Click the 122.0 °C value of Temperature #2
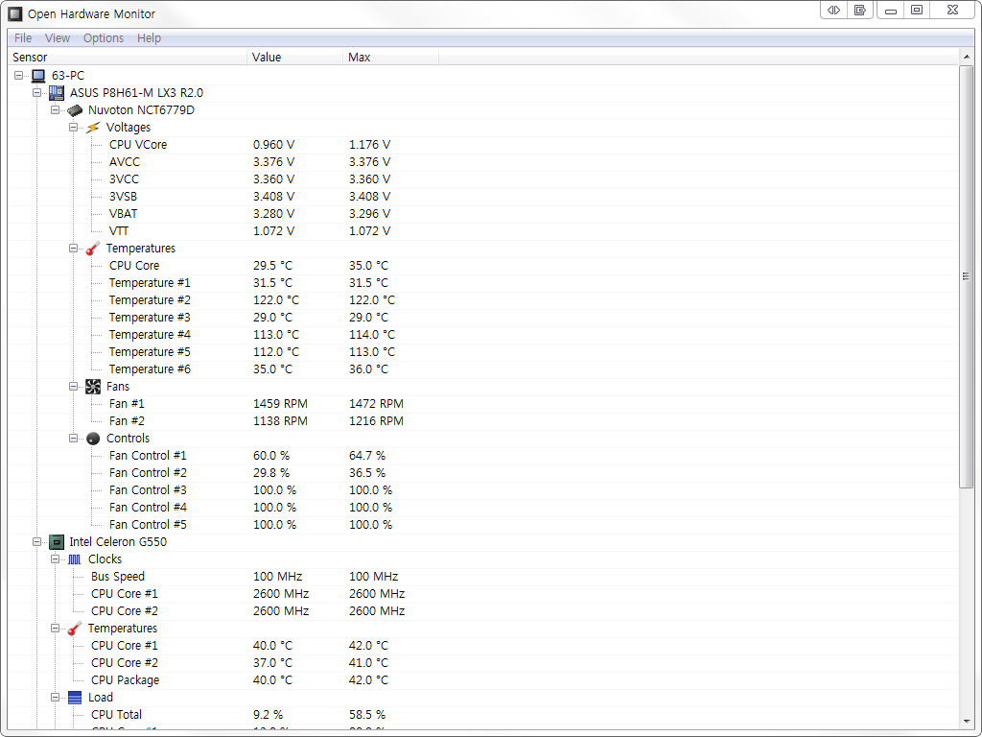 tap(275, 300)
